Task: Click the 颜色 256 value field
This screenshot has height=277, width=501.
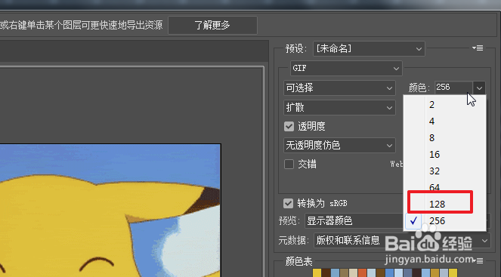Action: 453,88
